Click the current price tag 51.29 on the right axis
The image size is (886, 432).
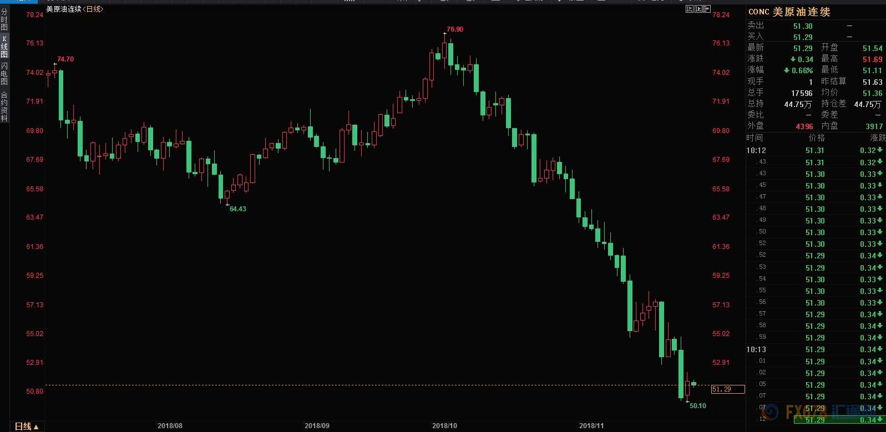(727, 389)
